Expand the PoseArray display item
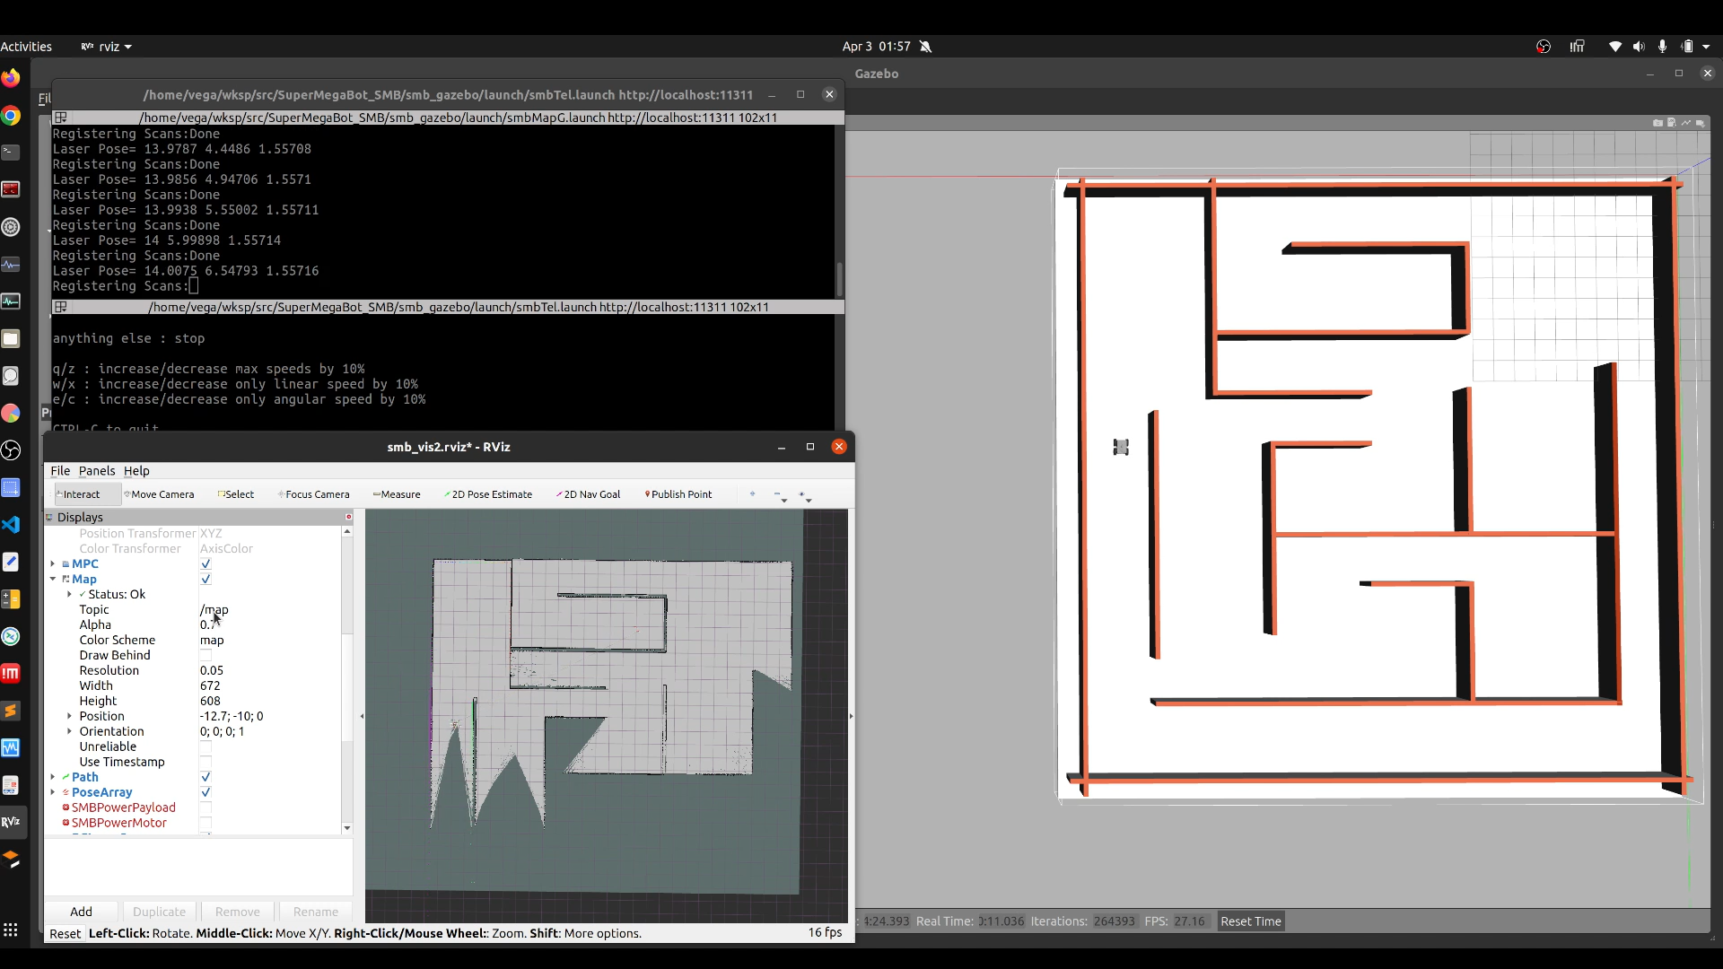Image resolution: width=1723 pixels, height=969 pixels. 53,792
